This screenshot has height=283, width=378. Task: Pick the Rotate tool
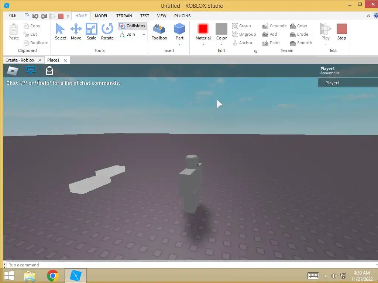pos(107,32)
